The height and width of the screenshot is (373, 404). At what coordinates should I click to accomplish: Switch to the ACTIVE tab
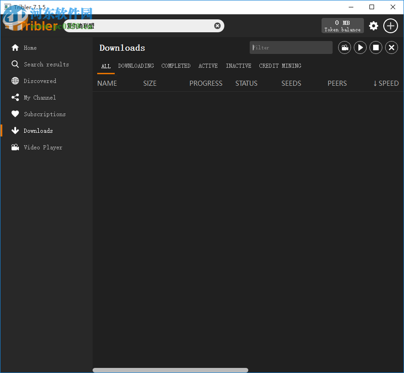(x=208, y=66)
